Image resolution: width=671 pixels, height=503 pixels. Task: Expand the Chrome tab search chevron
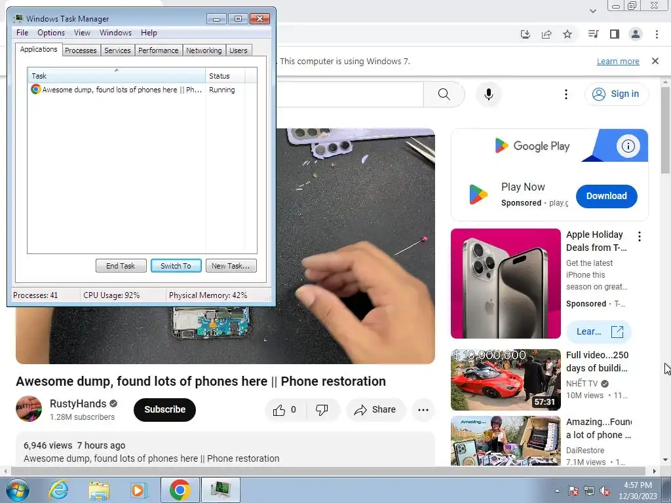point(592,10)
